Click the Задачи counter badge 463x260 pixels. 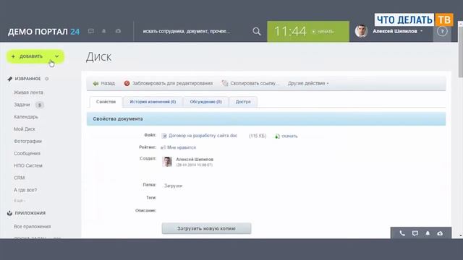[40, 105]
